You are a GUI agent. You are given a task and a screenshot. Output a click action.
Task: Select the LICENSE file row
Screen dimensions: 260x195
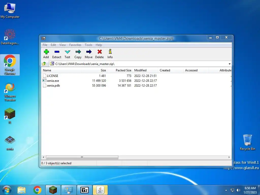[x=136, y=76]
